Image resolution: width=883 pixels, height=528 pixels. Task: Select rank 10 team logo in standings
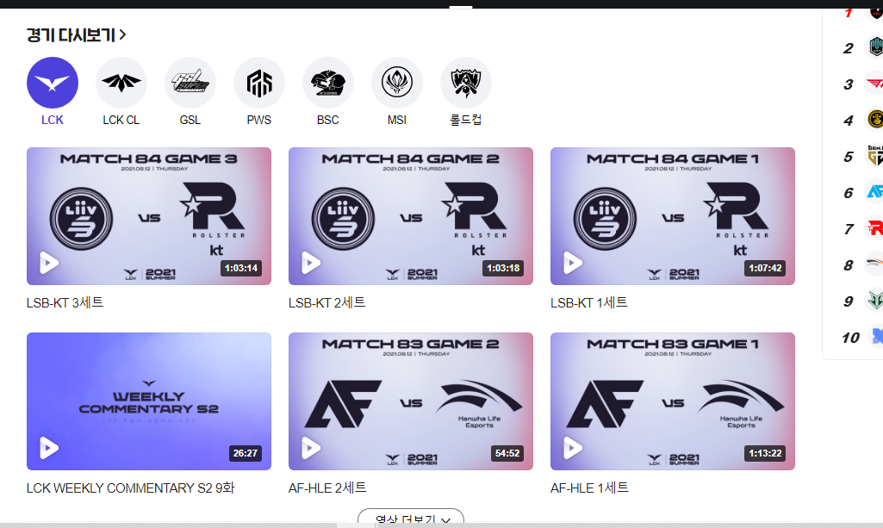(874, 337)
